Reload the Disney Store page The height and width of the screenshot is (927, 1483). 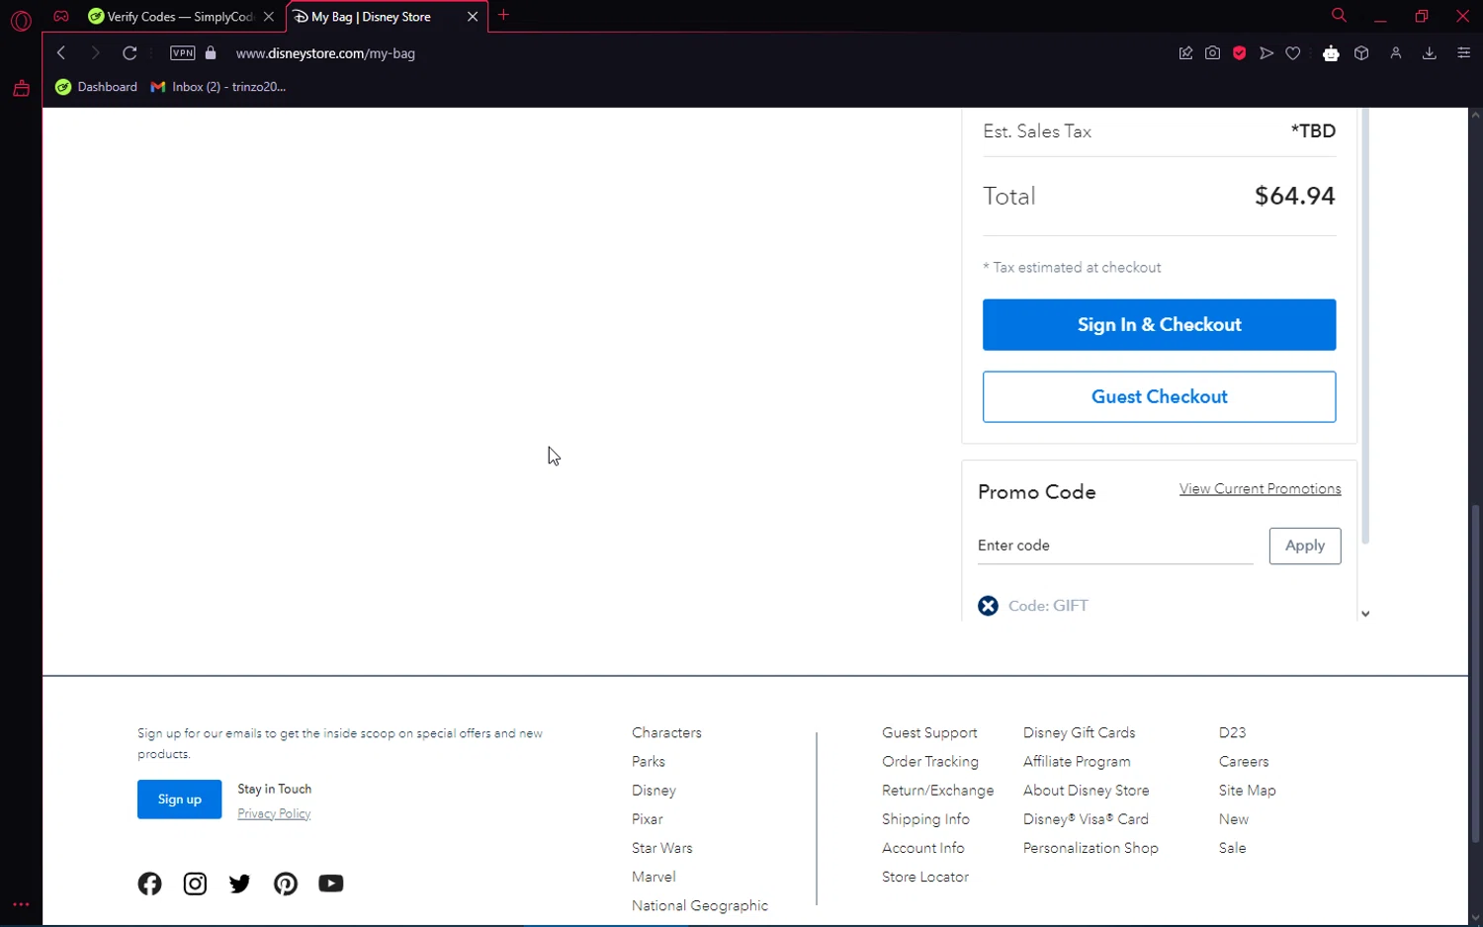tap(130, 53)
